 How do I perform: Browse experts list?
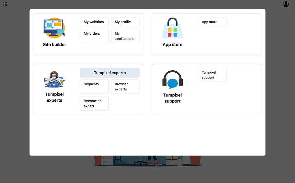point(125,87)
